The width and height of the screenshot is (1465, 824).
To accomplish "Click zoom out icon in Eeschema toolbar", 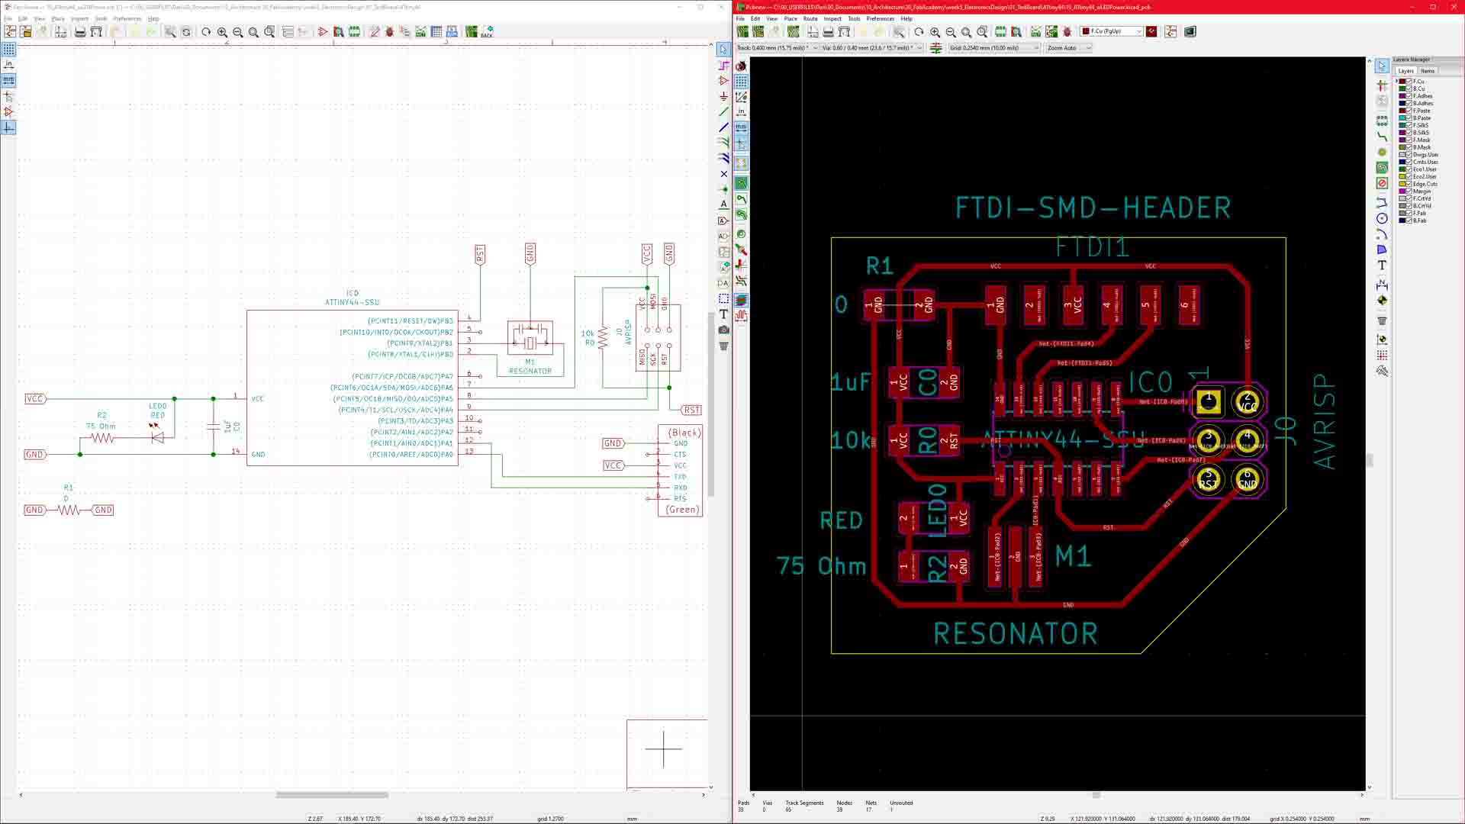I will [238, 32].
